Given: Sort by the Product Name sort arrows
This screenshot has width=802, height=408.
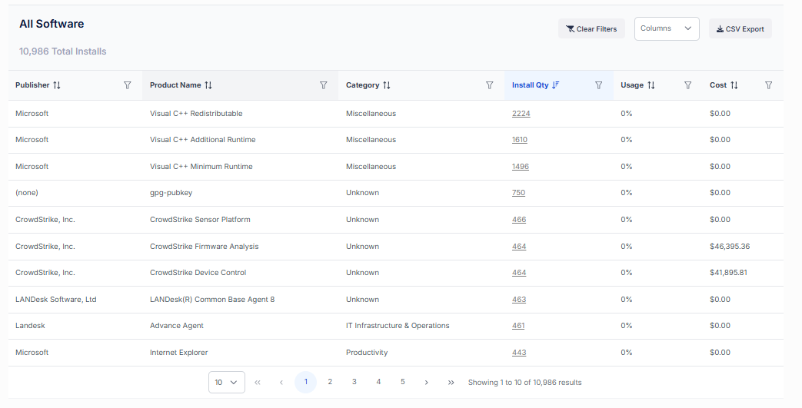Looking at the screenshot, I should (x=208, y=85).
